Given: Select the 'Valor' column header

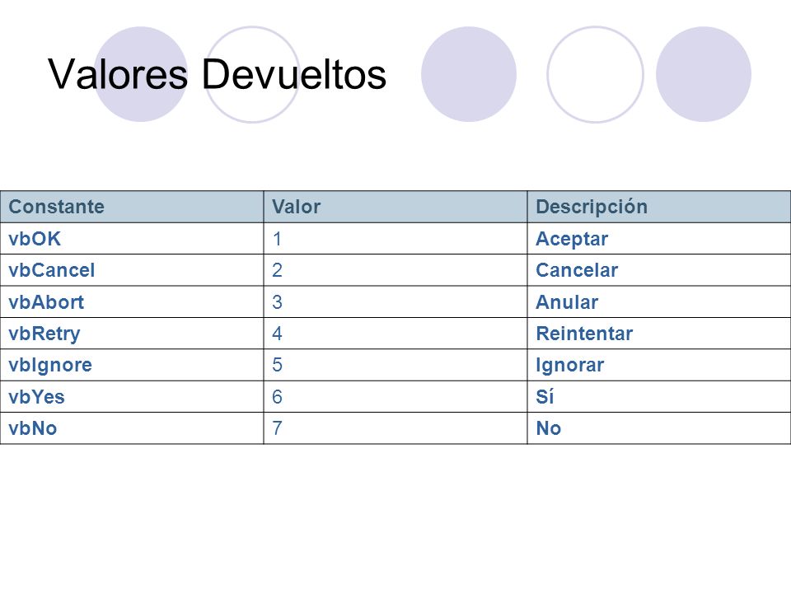Looking at the screenshot, I should click(395, 207).
